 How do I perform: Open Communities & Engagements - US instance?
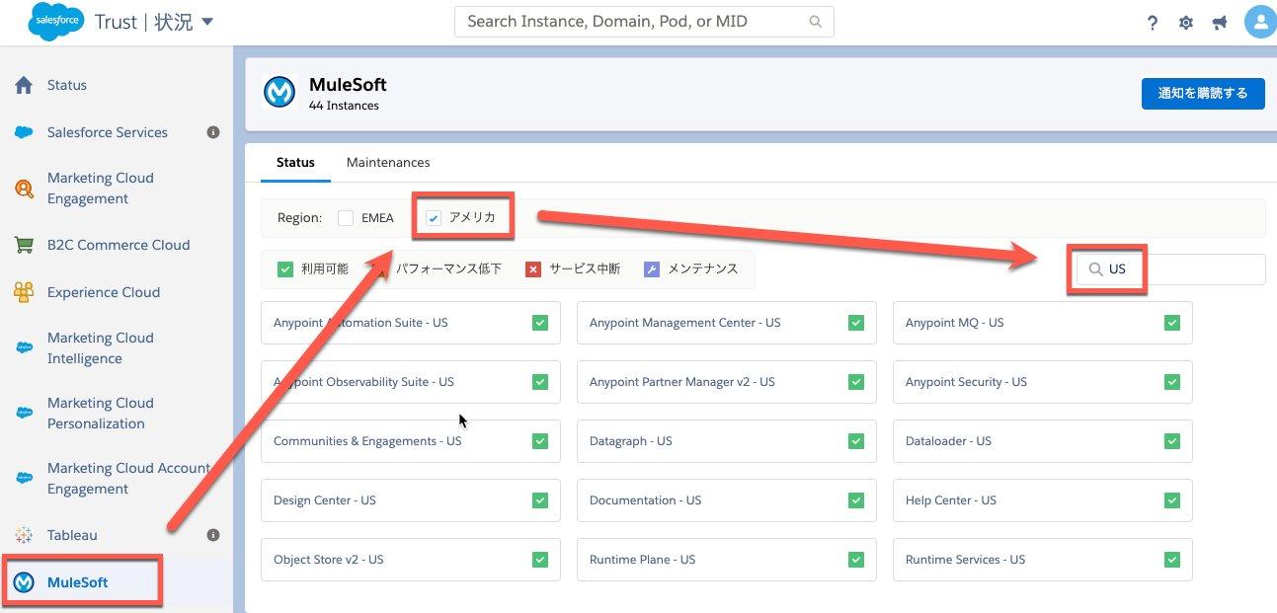(x=411, y=441)
